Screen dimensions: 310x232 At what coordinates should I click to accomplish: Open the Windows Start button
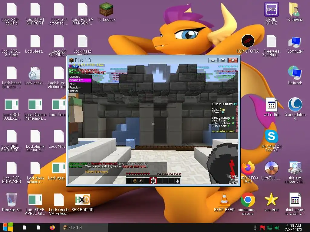coord(8,227)
